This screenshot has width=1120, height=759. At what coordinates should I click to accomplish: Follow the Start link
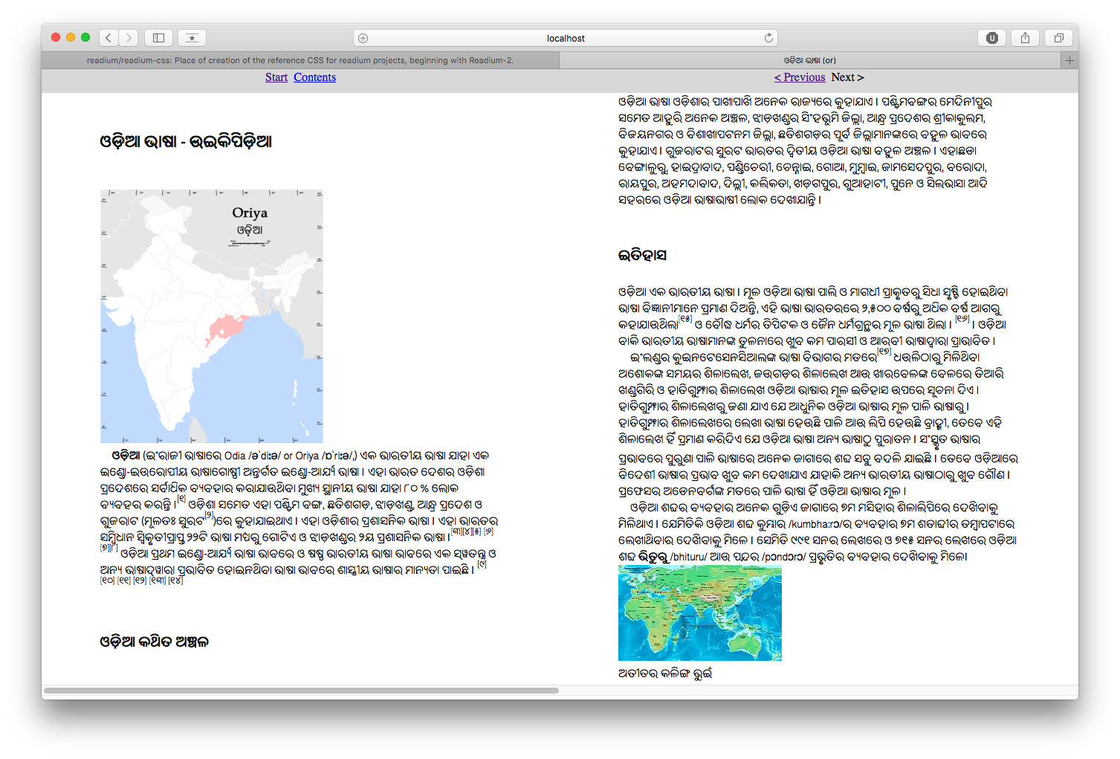(x=276, y=77)
